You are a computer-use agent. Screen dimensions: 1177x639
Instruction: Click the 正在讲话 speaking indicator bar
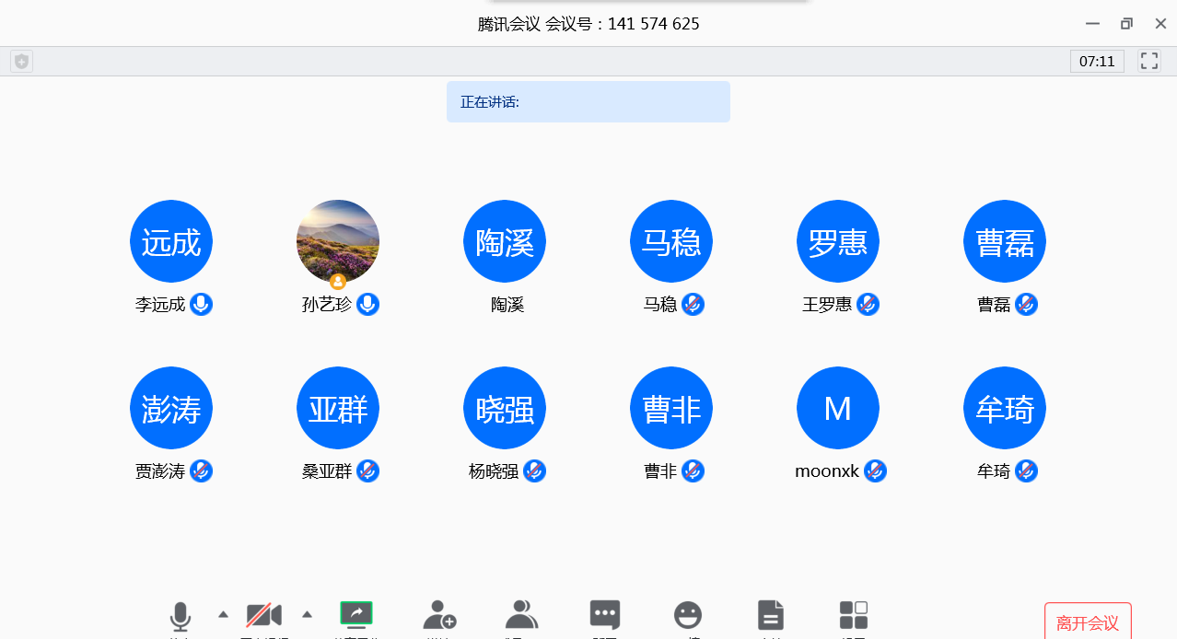pos(588,101)
